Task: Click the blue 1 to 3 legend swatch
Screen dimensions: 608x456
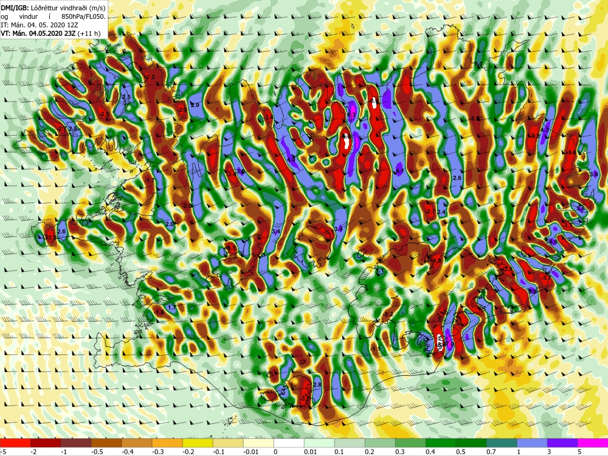Action: click(x=532, y=443)
